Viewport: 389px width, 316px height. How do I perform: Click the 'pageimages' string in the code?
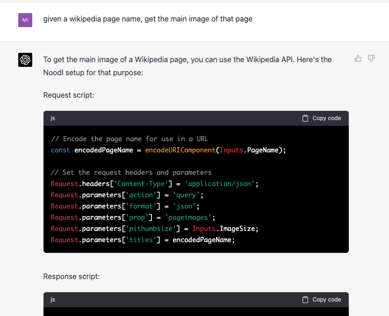point(190,217)
